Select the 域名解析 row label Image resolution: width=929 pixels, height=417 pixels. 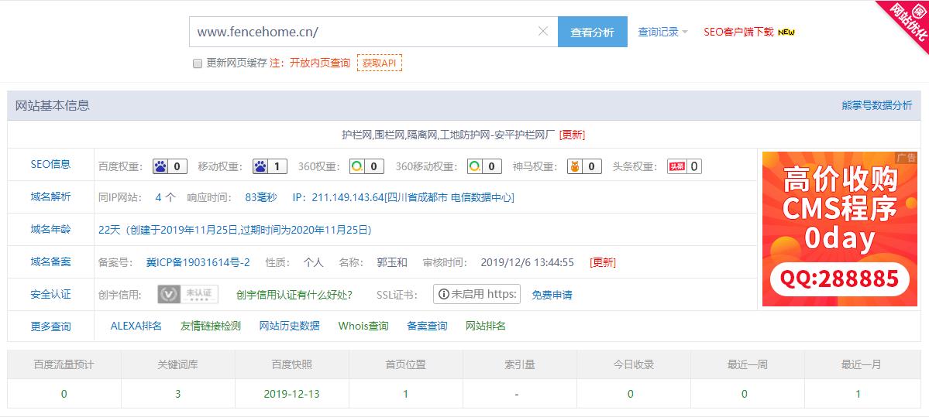click(50, 197)
